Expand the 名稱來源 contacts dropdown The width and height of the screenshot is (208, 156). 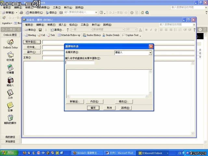click(x=150, y=53)
